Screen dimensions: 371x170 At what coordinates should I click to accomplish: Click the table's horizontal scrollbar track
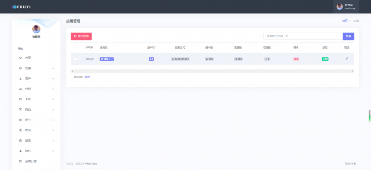pyautogui.click(x=212, y=71)
